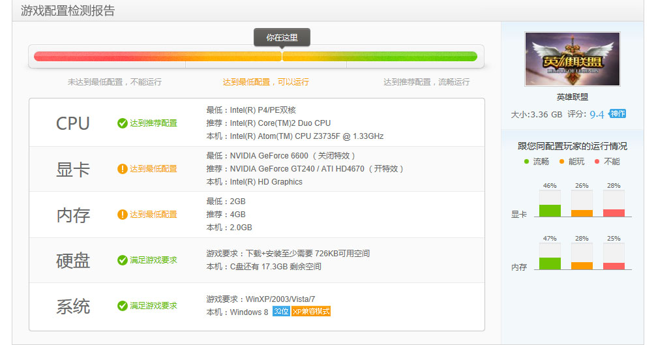Click the orange XP兼容模式 badge
The height and width of the screenshot is (345, 656).
(x=311, y=312)
